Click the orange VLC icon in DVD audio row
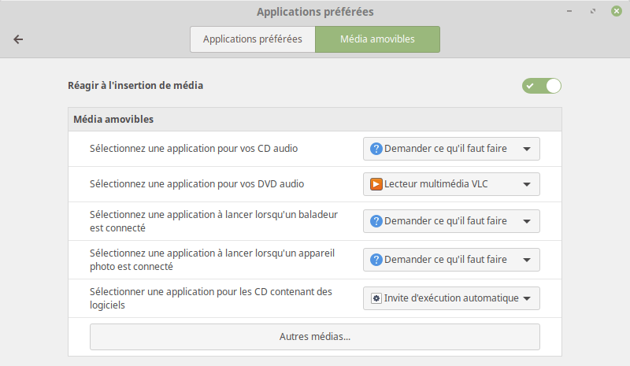630x366 pixels. 376,184
